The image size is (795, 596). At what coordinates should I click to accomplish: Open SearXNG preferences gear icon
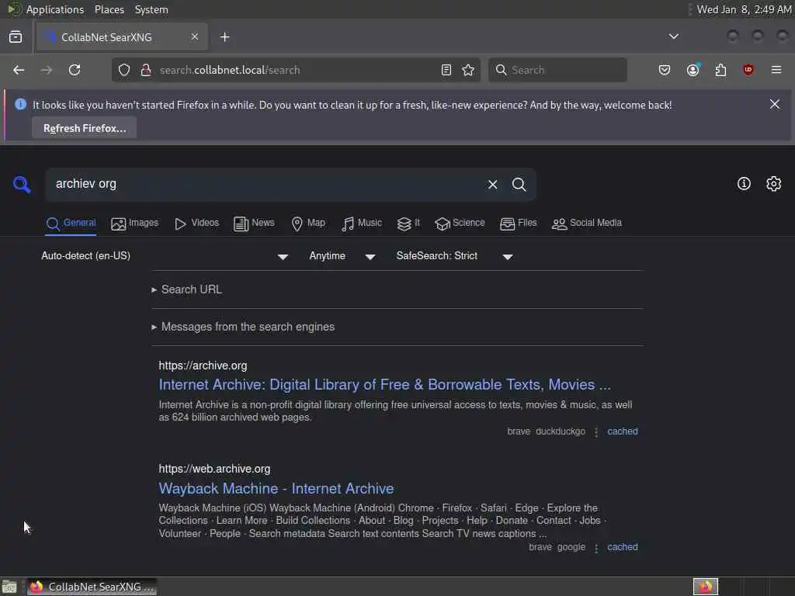pyautogui.click(x=773, y=183)
